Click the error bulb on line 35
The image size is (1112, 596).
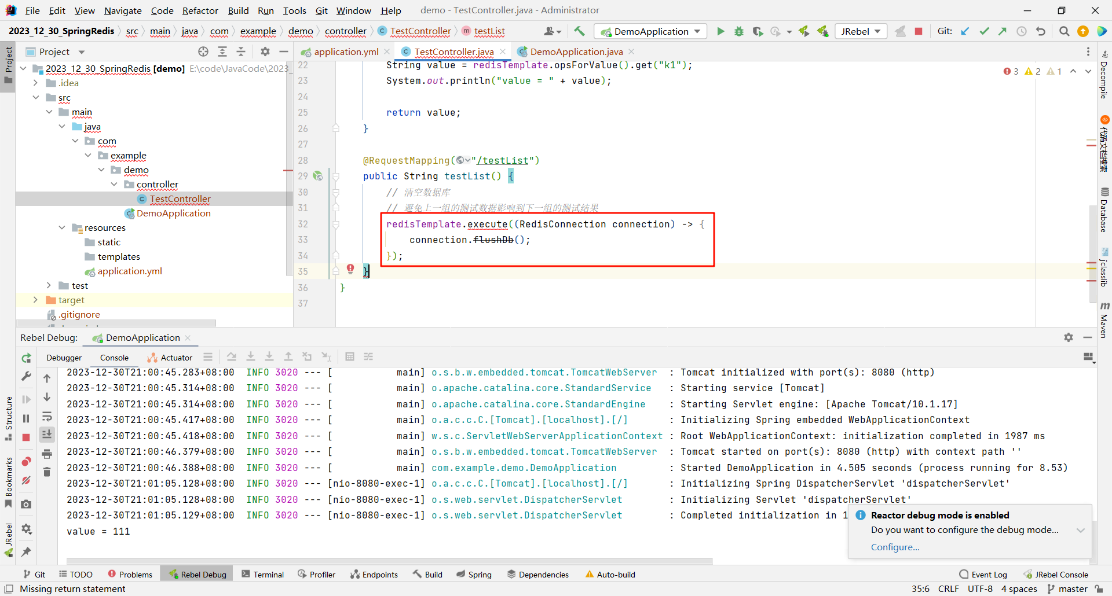point(350,268)
